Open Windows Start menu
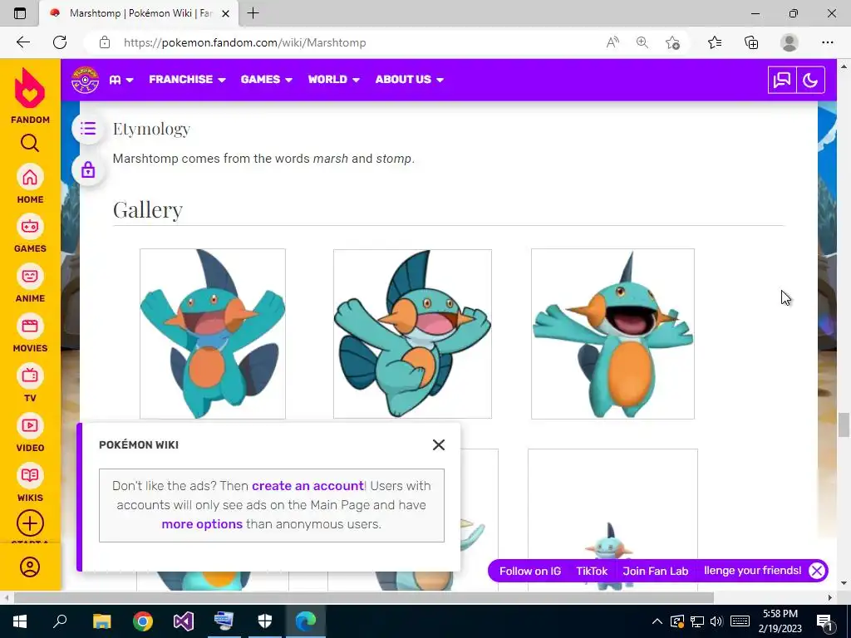Screen dimensions: 851x638 tap(20, 621)
